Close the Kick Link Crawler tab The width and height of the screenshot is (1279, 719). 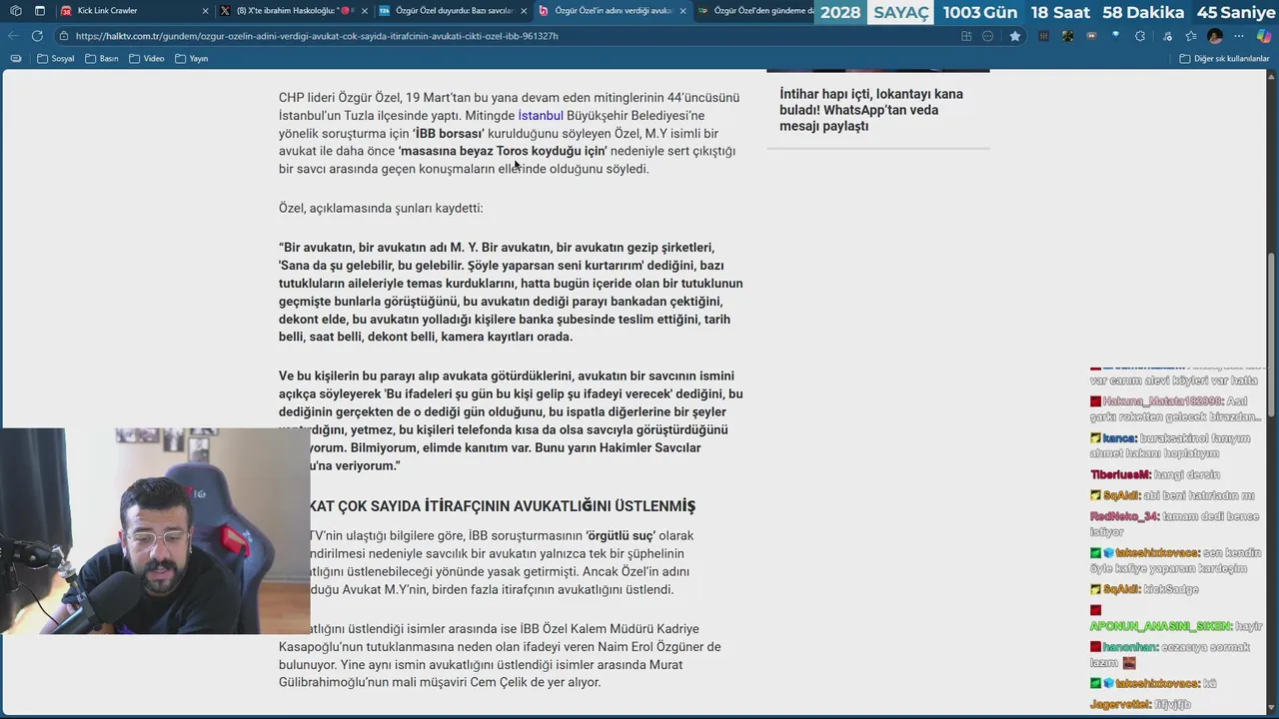click(x=205, y=11)
